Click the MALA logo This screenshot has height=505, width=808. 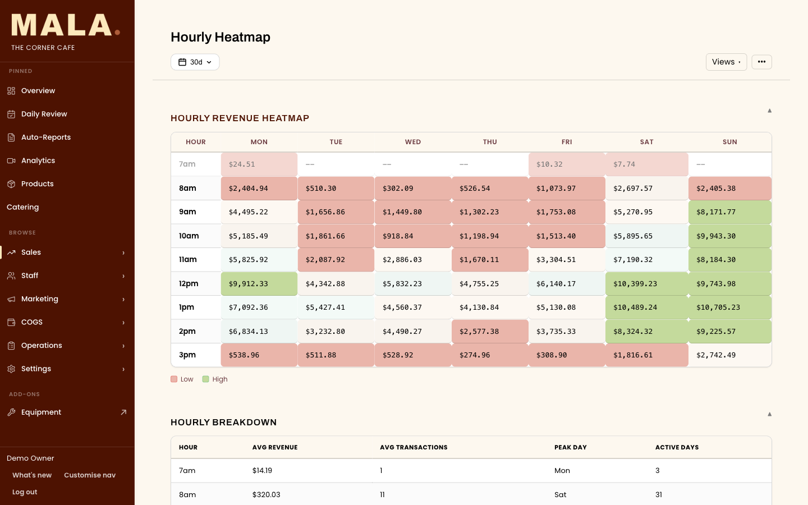pos(66,25)
